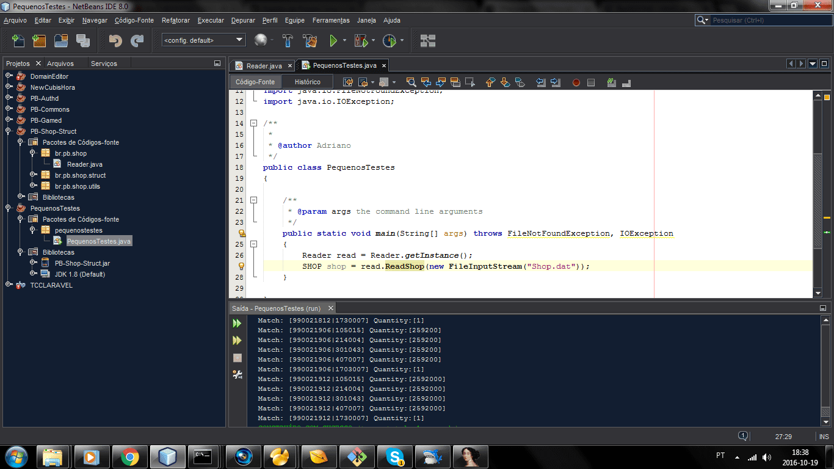
Task: Select PB-Shop-Struct.jar library node
Action: click(x=82, y=263)
